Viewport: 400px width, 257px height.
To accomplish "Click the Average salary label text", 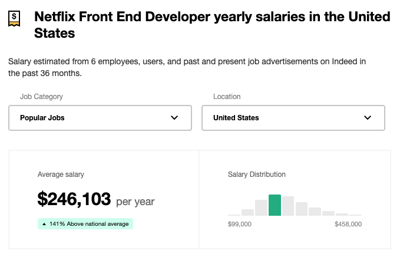I will (x=61, y=174).
